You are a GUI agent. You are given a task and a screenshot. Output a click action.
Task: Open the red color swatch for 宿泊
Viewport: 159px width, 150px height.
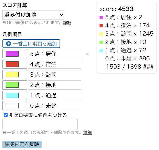15,64
